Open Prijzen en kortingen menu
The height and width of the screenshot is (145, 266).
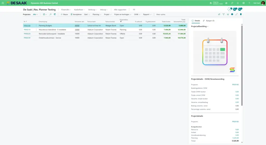coord(123,15)
